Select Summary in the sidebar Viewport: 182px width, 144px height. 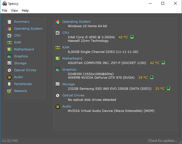(x=22, y=22)
